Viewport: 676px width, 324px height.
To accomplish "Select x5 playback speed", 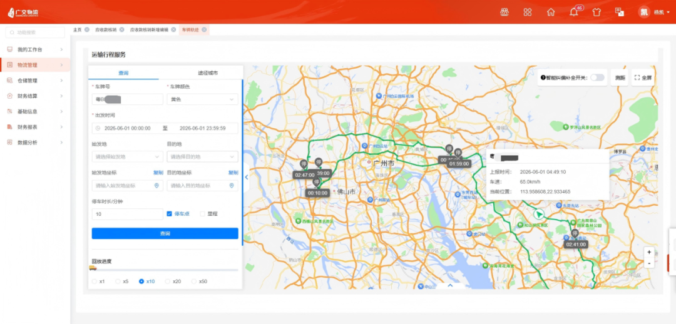I will point(118,281).
